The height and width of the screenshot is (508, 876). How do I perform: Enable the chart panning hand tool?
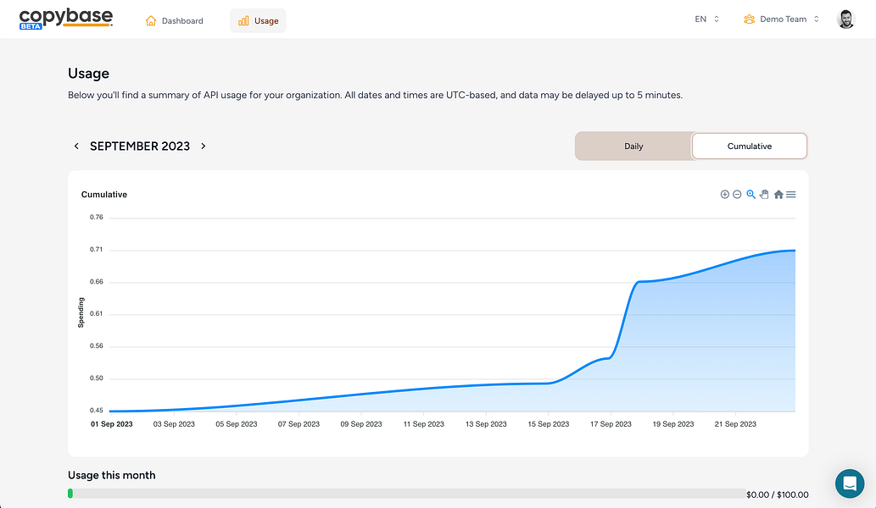(x=764, y=195)
